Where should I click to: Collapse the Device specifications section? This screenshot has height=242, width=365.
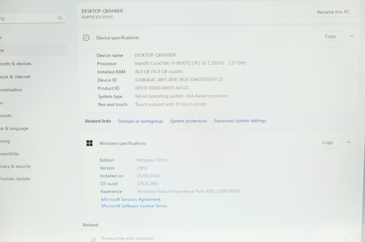coord(352,36)
